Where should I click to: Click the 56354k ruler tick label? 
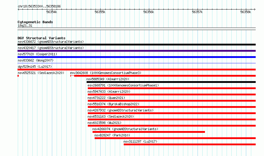(52, 12)
